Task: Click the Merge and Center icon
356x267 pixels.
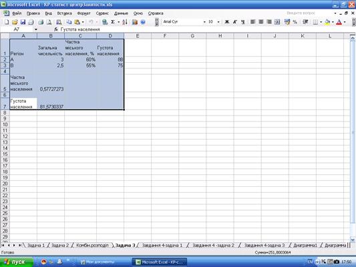Action: (277, 22)
